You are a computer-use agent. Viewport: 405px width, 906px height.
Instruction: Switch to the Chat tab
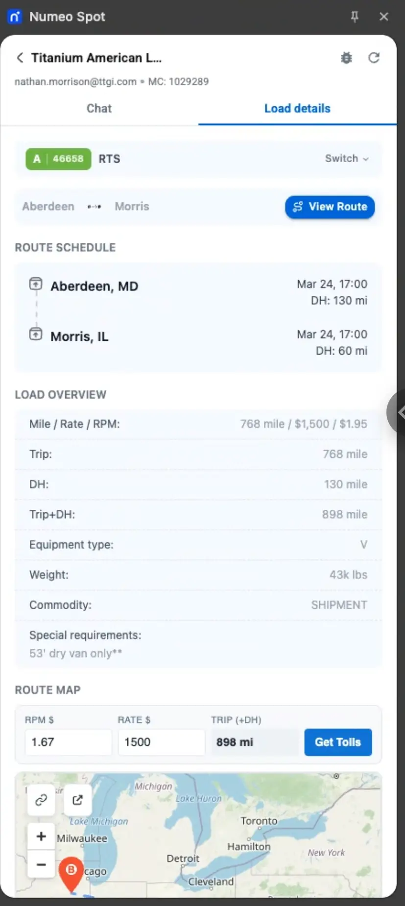tap(99, 108)
